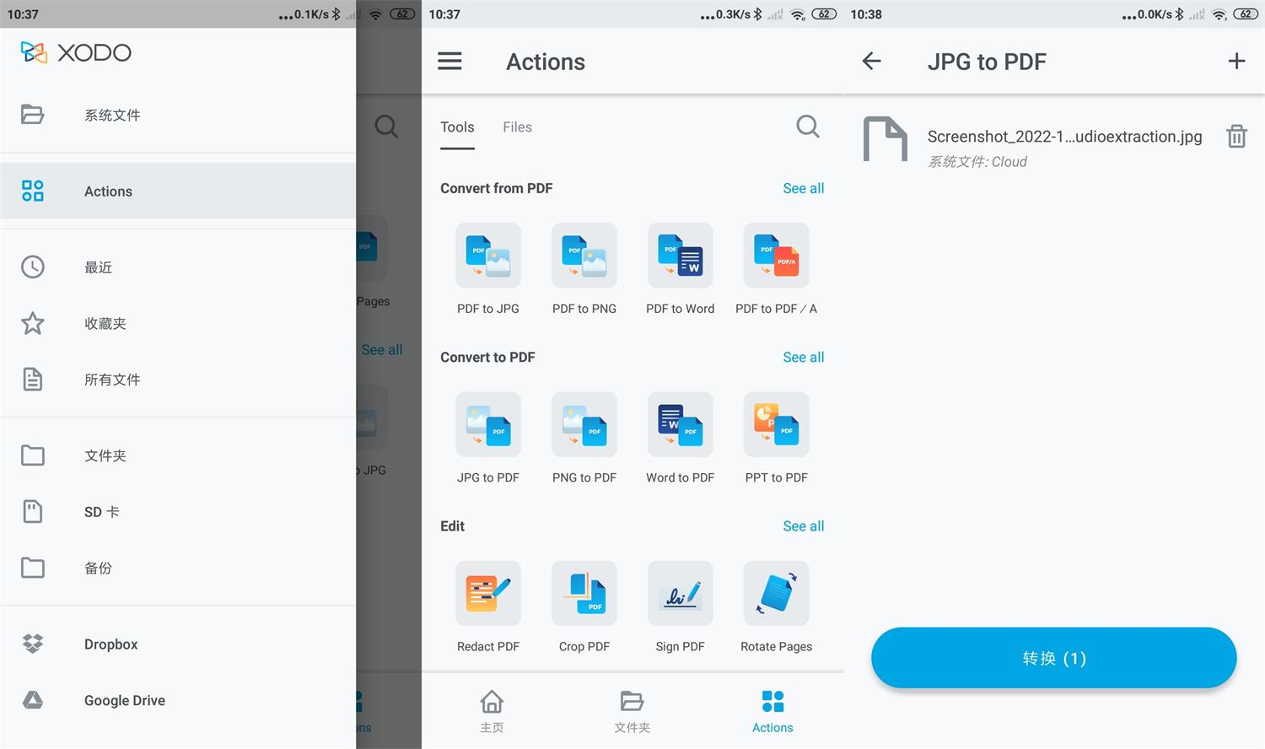Open the Rotate Pages tool
This screenshot has height=749, width=1265.
coord(776,594)
